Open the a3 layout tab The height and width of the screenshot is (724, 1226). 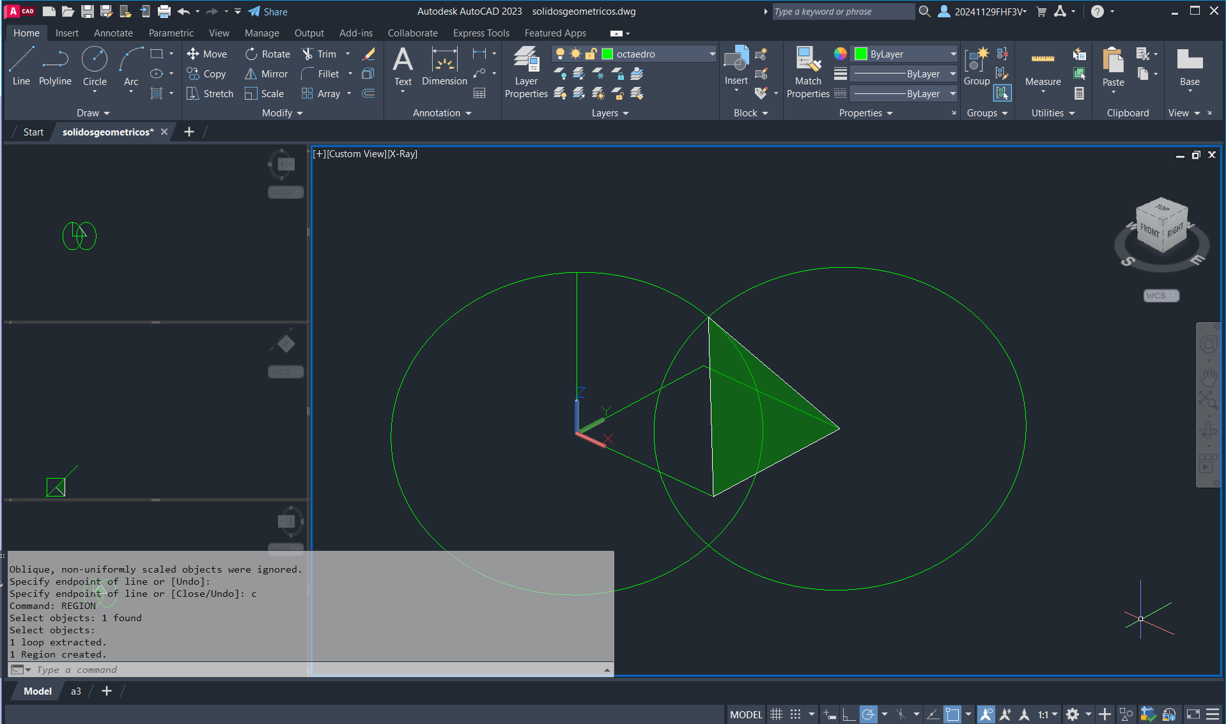click(76, 691)
